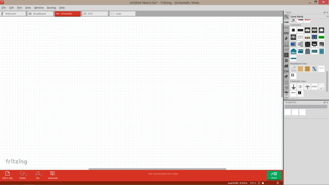Image resolution: width=329 pixels, height=185 pixels.
Task: Open the Seeed parts bin
Action: tap(286, 44)
